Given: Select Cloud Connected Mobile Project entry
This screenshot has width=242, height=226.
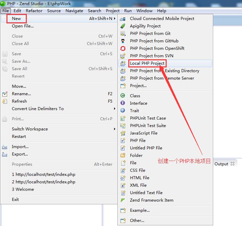Looking at the screenshot, I should [x=165, y=19].
